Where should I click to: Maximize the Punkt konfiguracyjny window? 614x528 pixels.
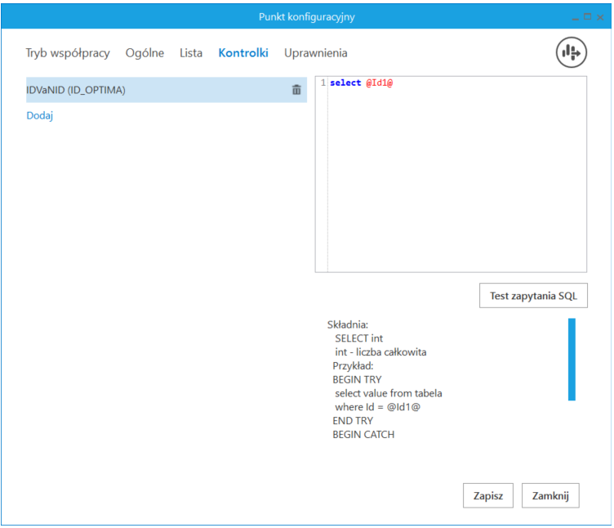coord(586,16)
